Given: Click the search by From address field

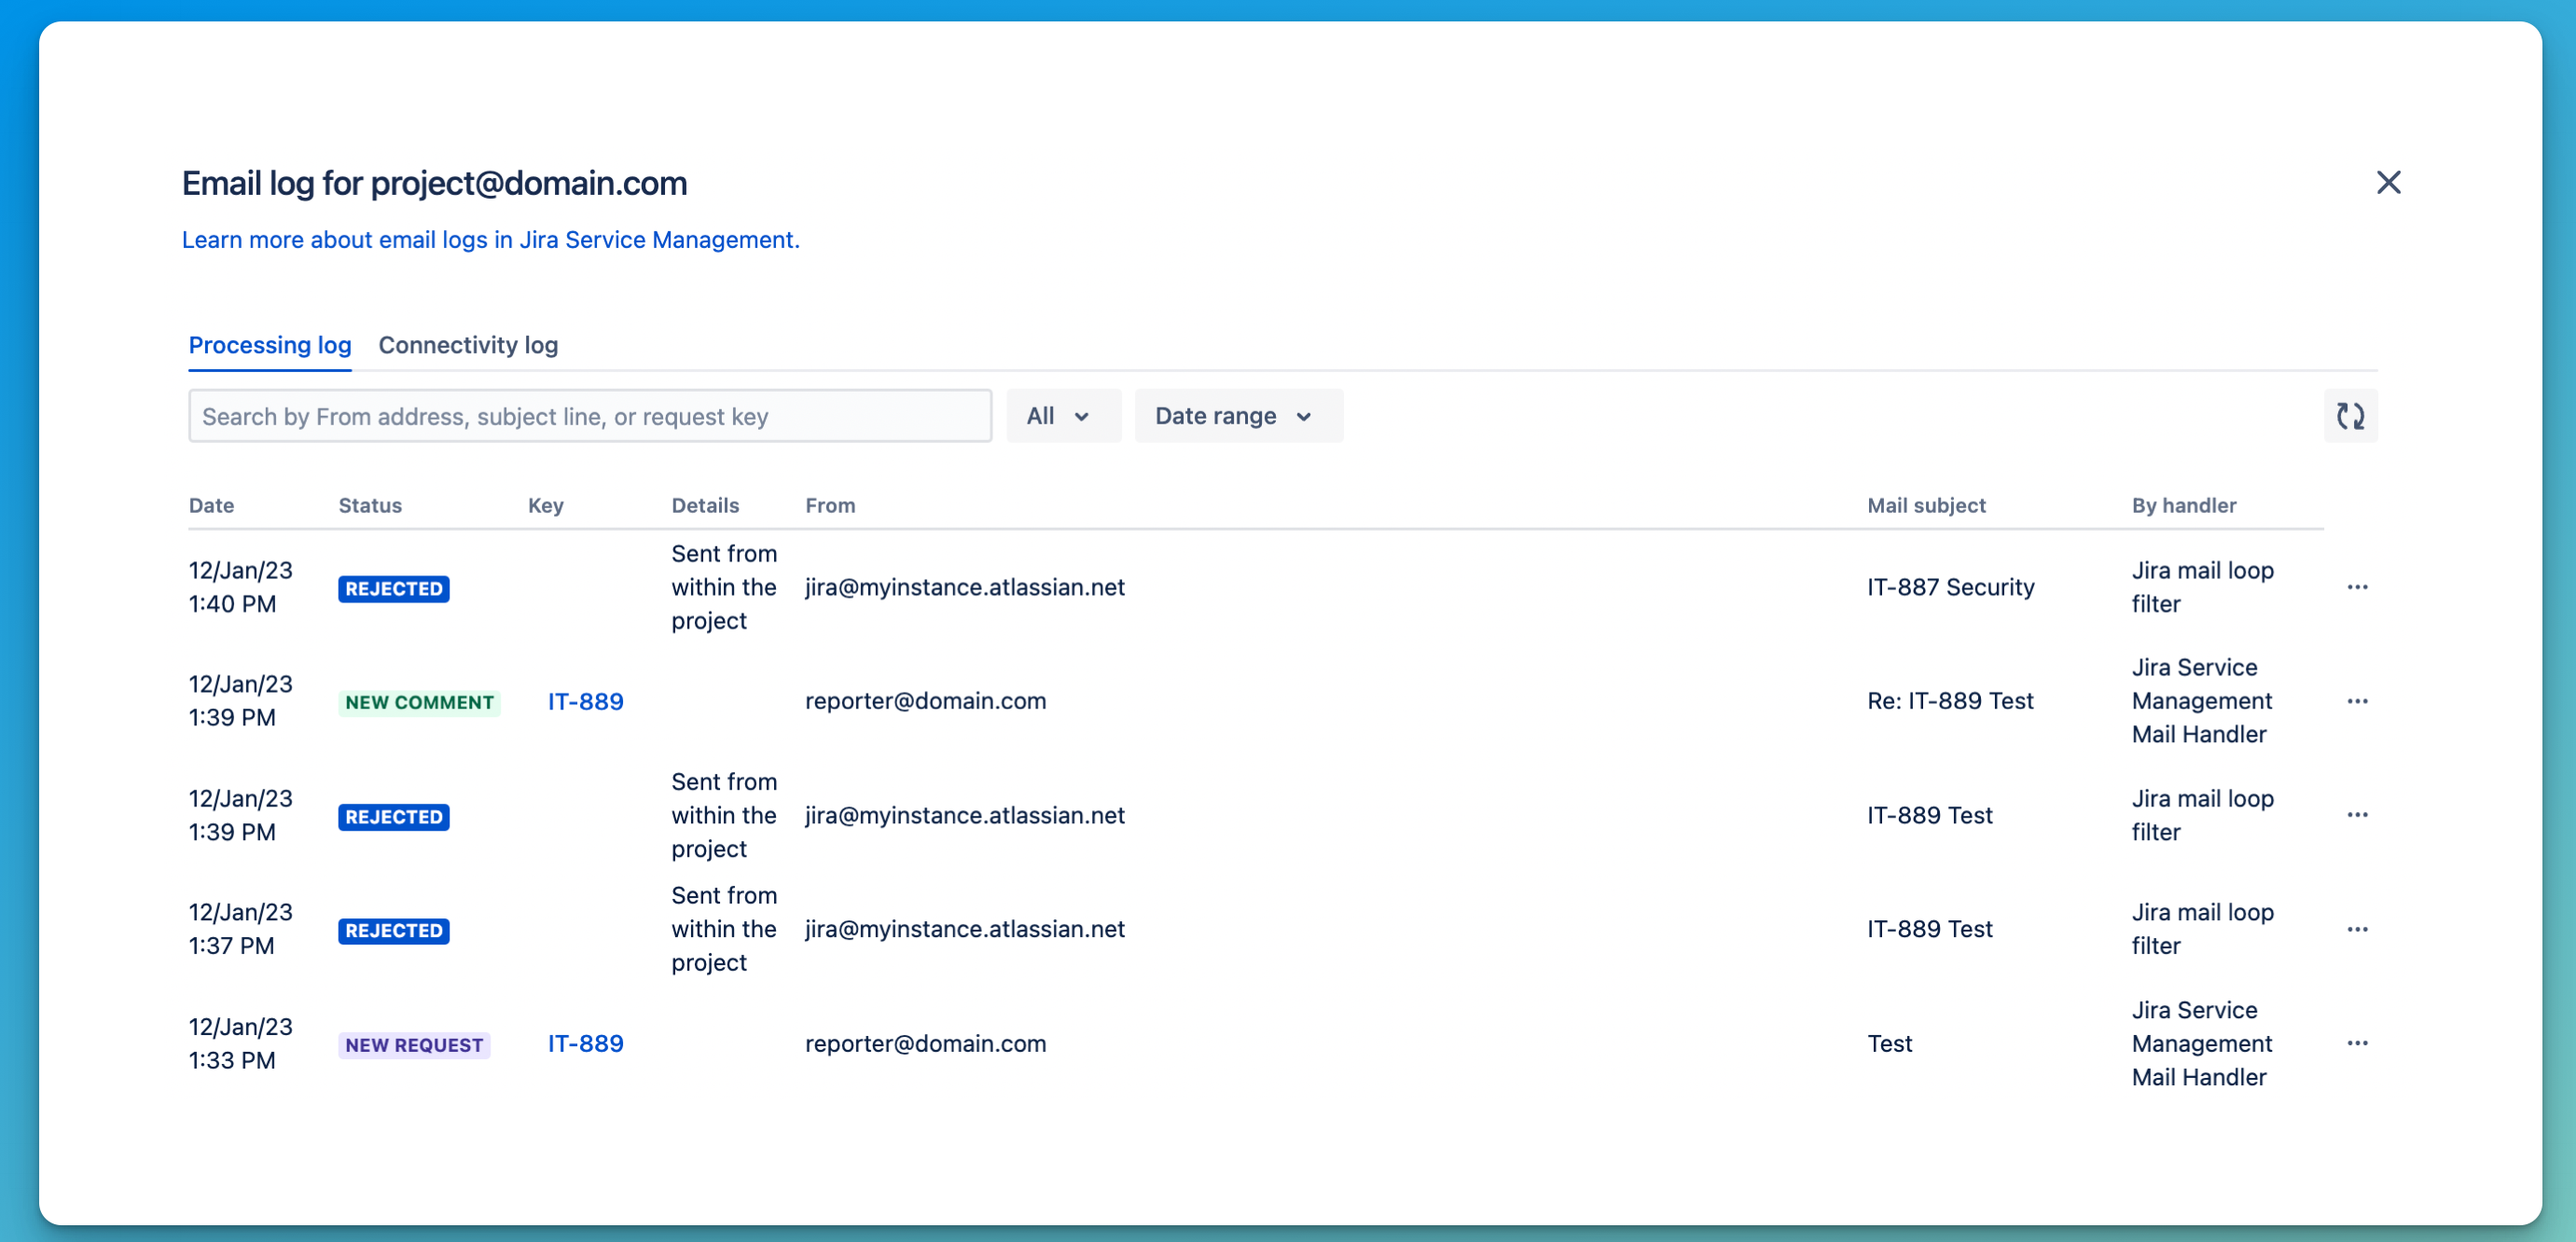Looking at the screenshot, I should click(x=589, y=415).
